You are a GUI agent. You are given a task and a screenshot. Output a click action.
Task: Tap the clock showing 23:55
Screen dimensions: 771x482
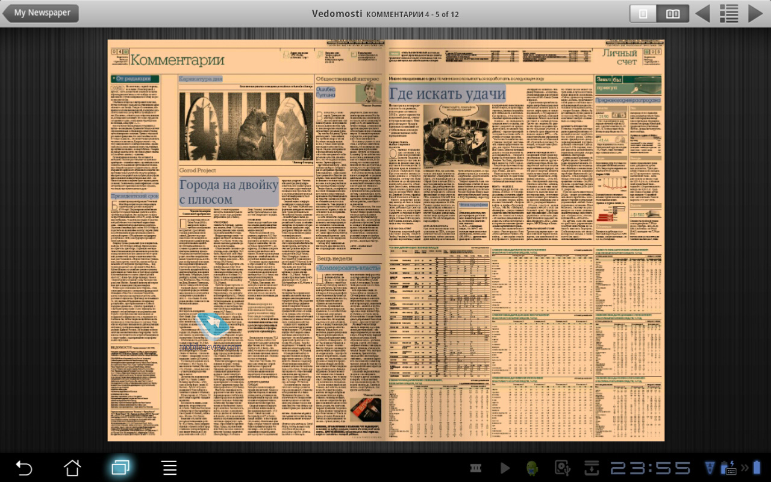[651, 468]
